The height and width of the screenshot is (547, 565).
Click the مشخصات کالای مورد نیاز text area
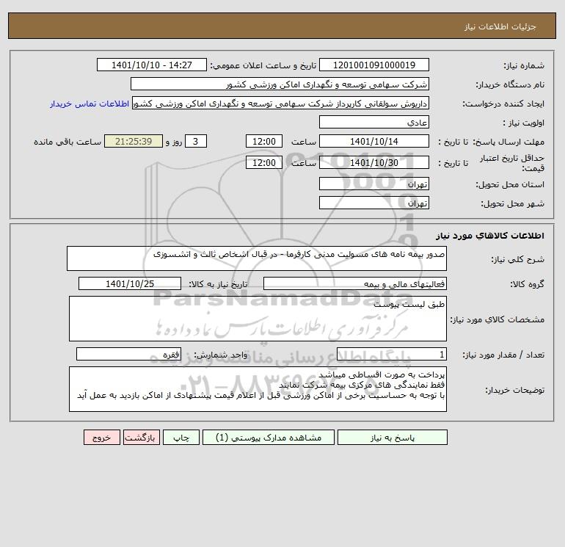[258, 319]
